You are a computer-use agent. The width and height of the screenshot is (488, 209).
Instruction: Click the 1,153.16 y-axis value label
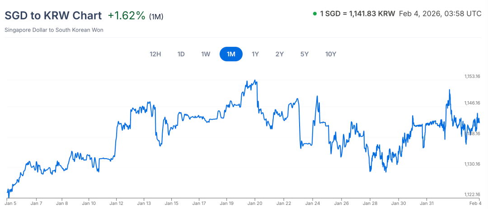[x=472, y=77]
